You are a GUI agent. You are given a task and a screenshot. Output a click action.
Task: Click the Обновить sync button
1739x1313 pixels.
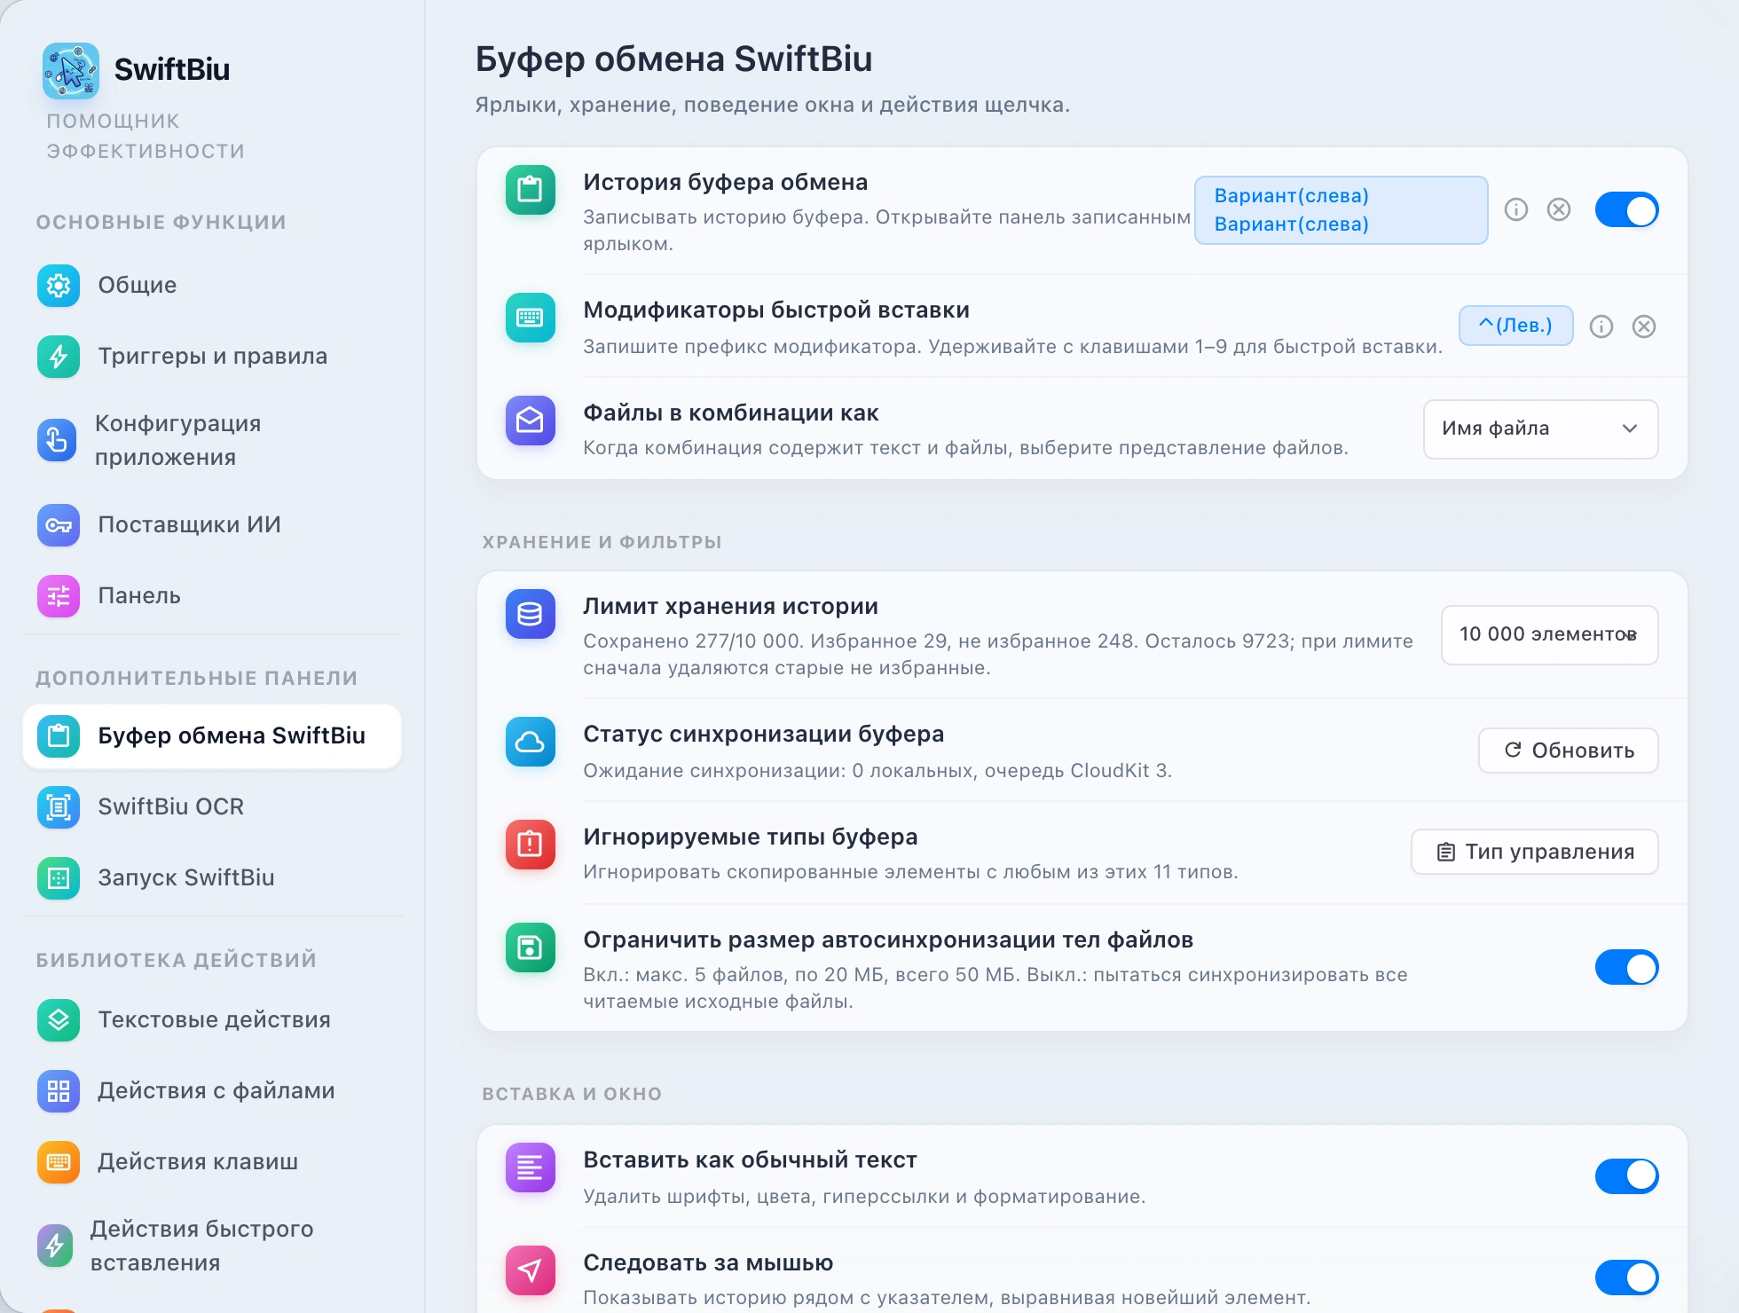click(1569, 751)
